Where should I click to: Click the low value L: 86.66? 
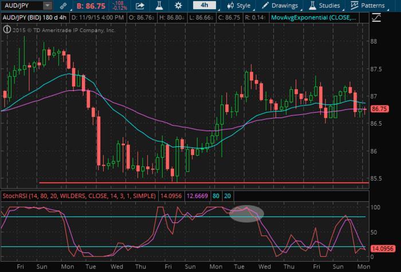tap(201, 18)
